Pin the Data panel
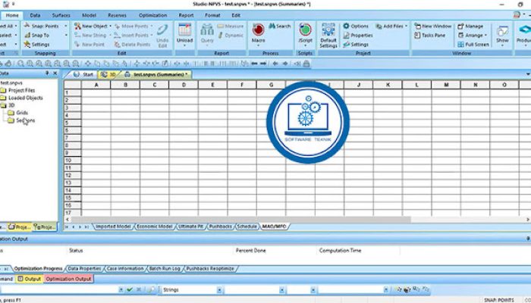The image size is (531, 303). [47, 73]
